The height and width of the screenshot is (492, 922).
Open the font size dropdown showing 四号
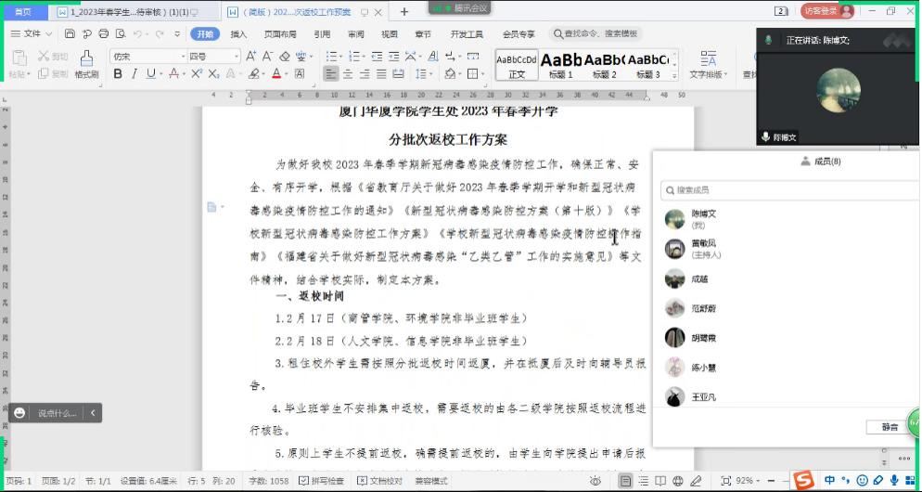pos(212,57)
